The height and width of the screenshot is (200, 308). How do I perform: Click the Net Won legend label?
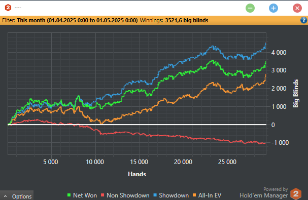(x=85, y=195)
